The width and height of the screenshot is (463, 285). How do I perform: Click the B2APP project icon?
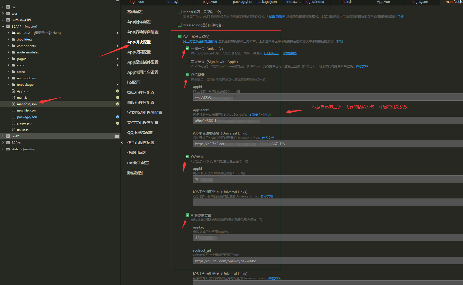click(8, 27)
